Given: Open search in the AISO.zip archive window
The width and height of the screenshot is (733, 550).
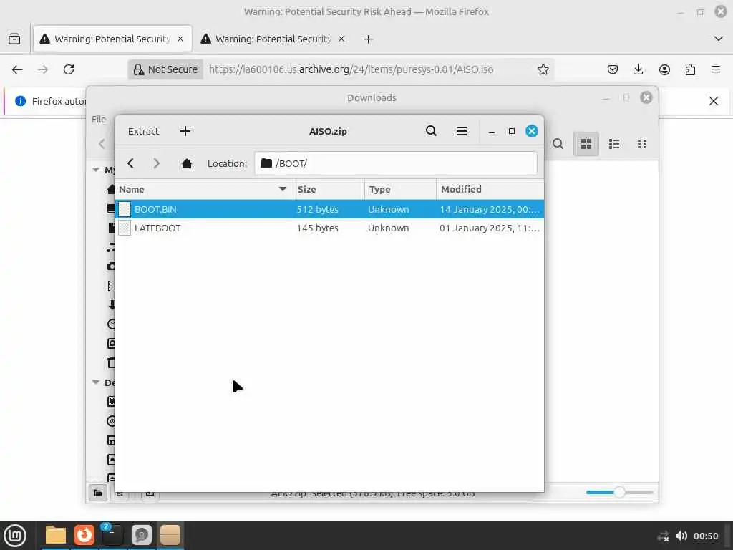Looking at the screenshot, I should [431, 131].
